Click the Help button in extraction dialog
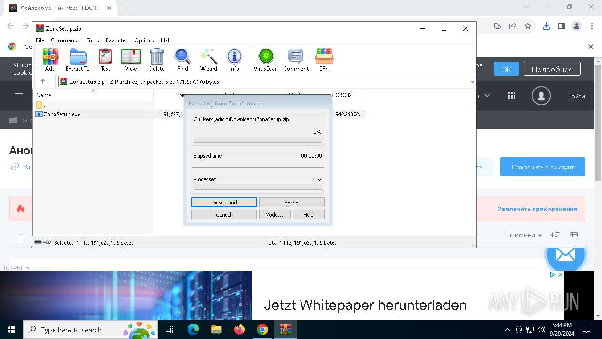 309,215
